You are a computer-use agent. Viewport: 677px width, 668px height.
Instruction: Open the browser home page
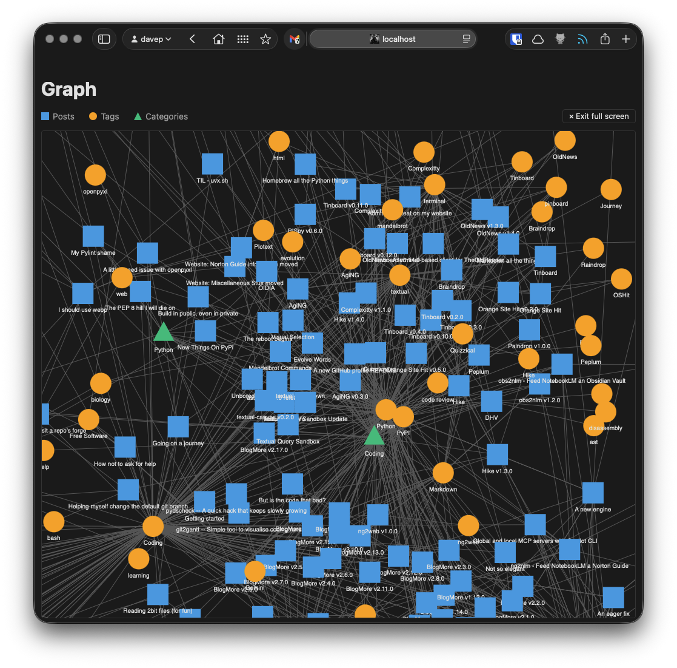point(219,39)
